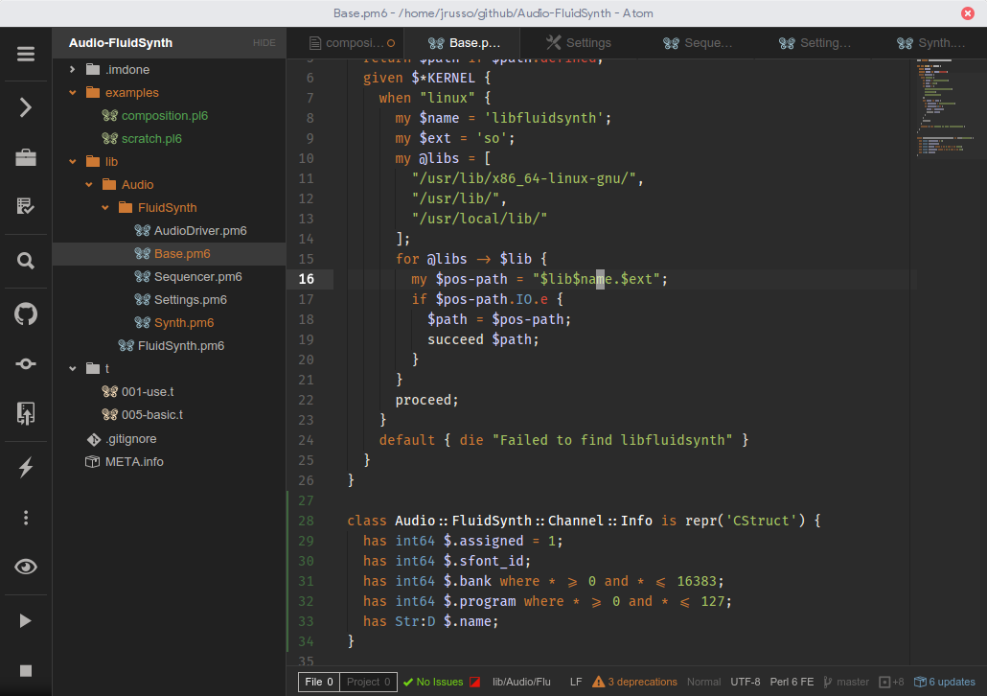Click the Normal status bar item
The height and width of the screenshot is (696, 987).
[x=703, y=683]
